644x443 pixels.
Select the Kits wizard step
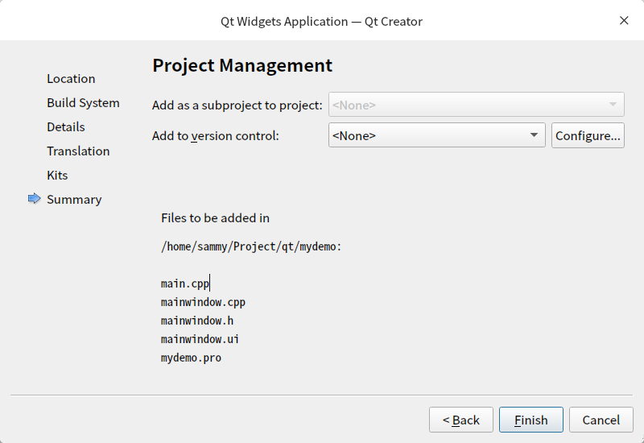(x=57, y=176)
